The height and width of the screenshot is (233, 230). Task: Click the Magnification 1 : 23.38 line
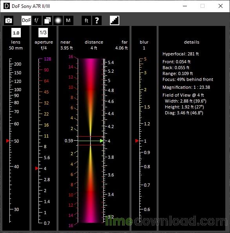186,87
